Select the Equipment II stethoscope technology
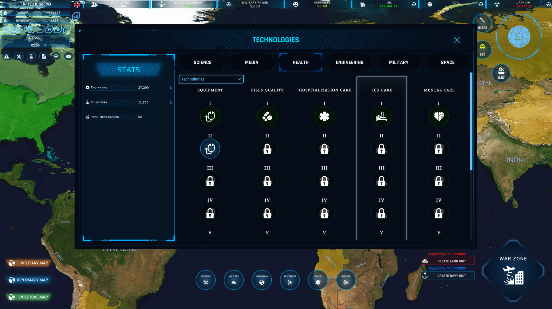 [210, 149]
